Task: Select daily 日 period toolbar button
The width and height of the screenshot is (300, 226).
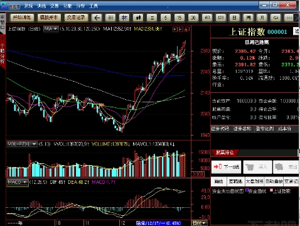Action: pyautogui.click(x=235, y=18)
